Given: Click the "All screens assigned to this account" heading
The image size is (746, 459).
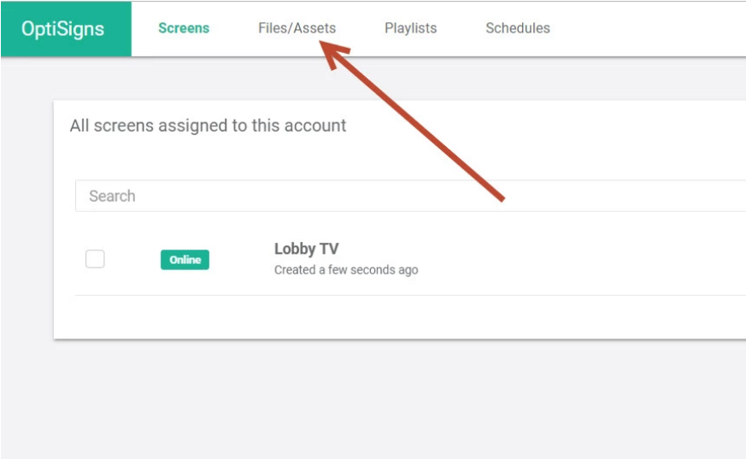Looking at the screenshot, I should 208,126.
